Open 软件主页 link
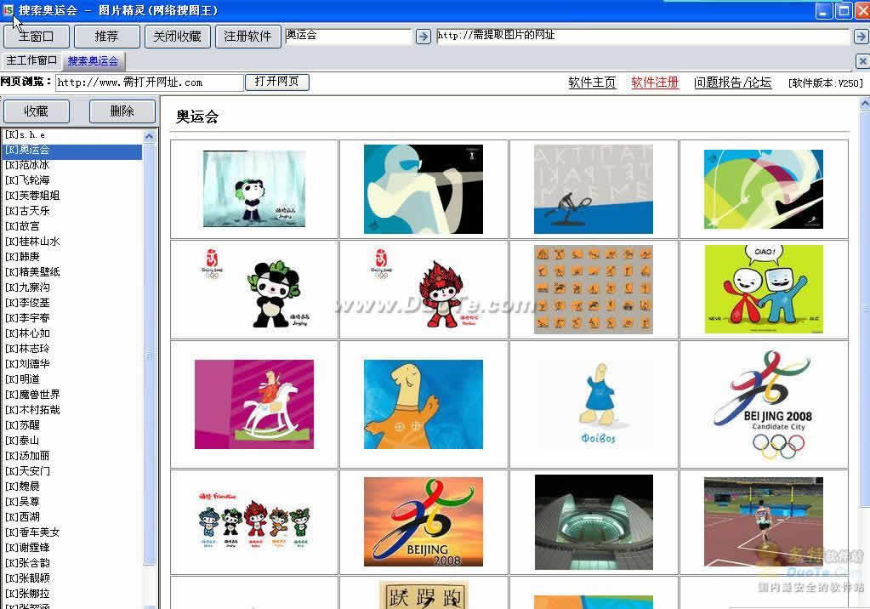870x609 pixels. click(592, 83)
